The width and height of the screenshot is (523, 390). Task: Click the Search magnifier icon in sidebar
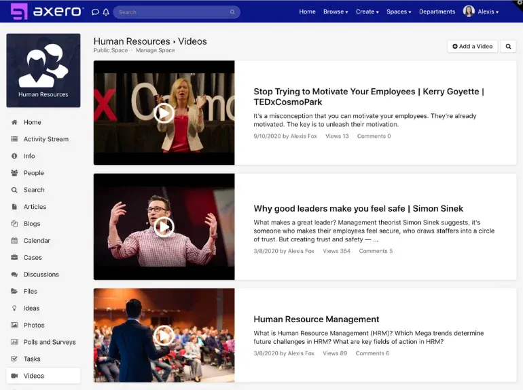pos(14,190)
